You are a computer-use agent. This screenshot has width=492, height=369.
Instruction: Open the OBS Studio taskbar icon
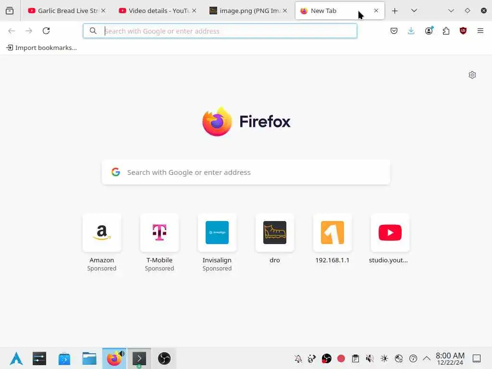(x=164, y=358)
